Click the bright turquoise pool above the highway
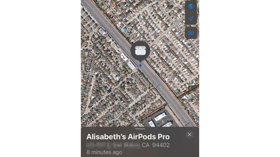This screenshot has width=280, height=157. pos(124,29)
